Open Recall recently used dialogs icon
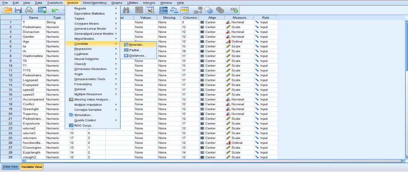Viewport: 408px width, 172px height. pos(42,10)
